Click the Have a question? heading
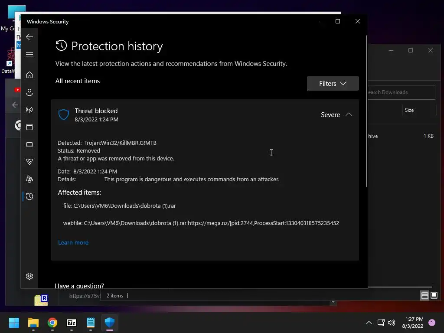The image size is (444, 333). [x=79, y=285]
